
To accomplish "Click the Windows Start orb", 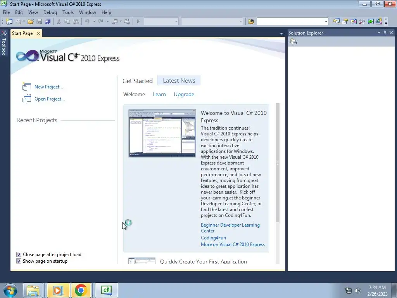I will pos(10,290).
